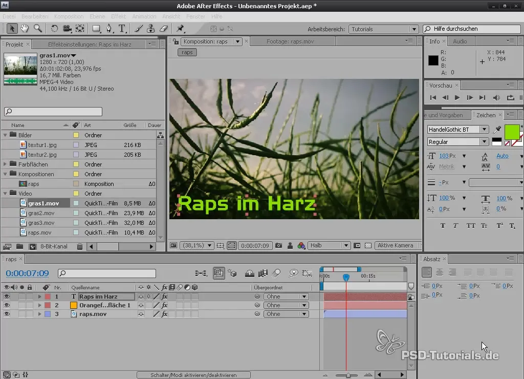The height and width of the screenshot is (379, 524).
Task: Click the show channel RGB icon
Action: pos(301,245)
